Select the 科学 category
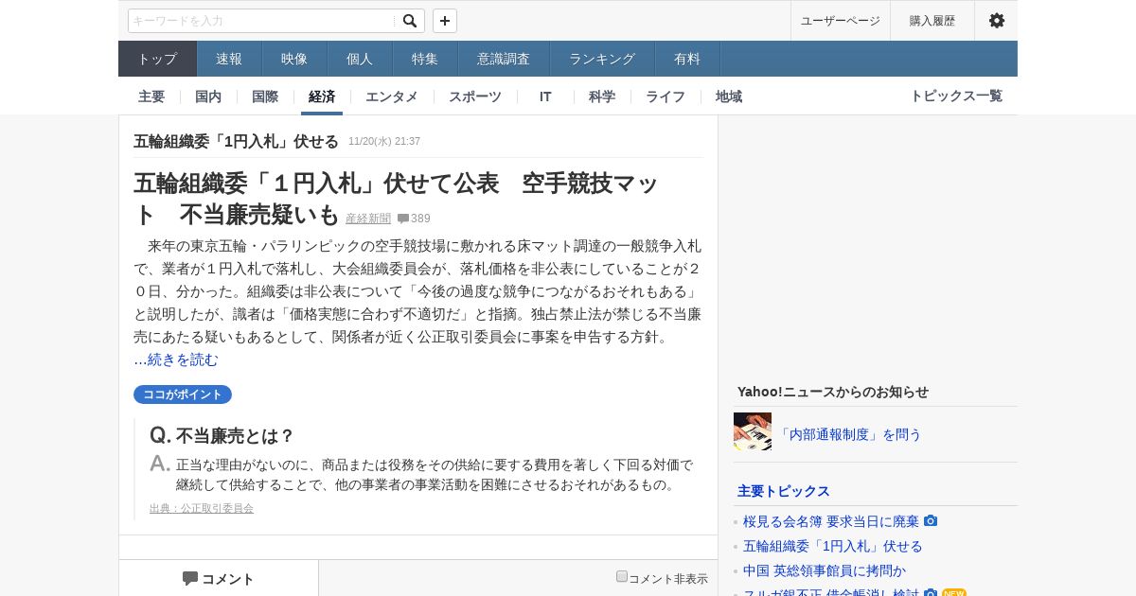1136x596 pixels. tap(602, 96)
